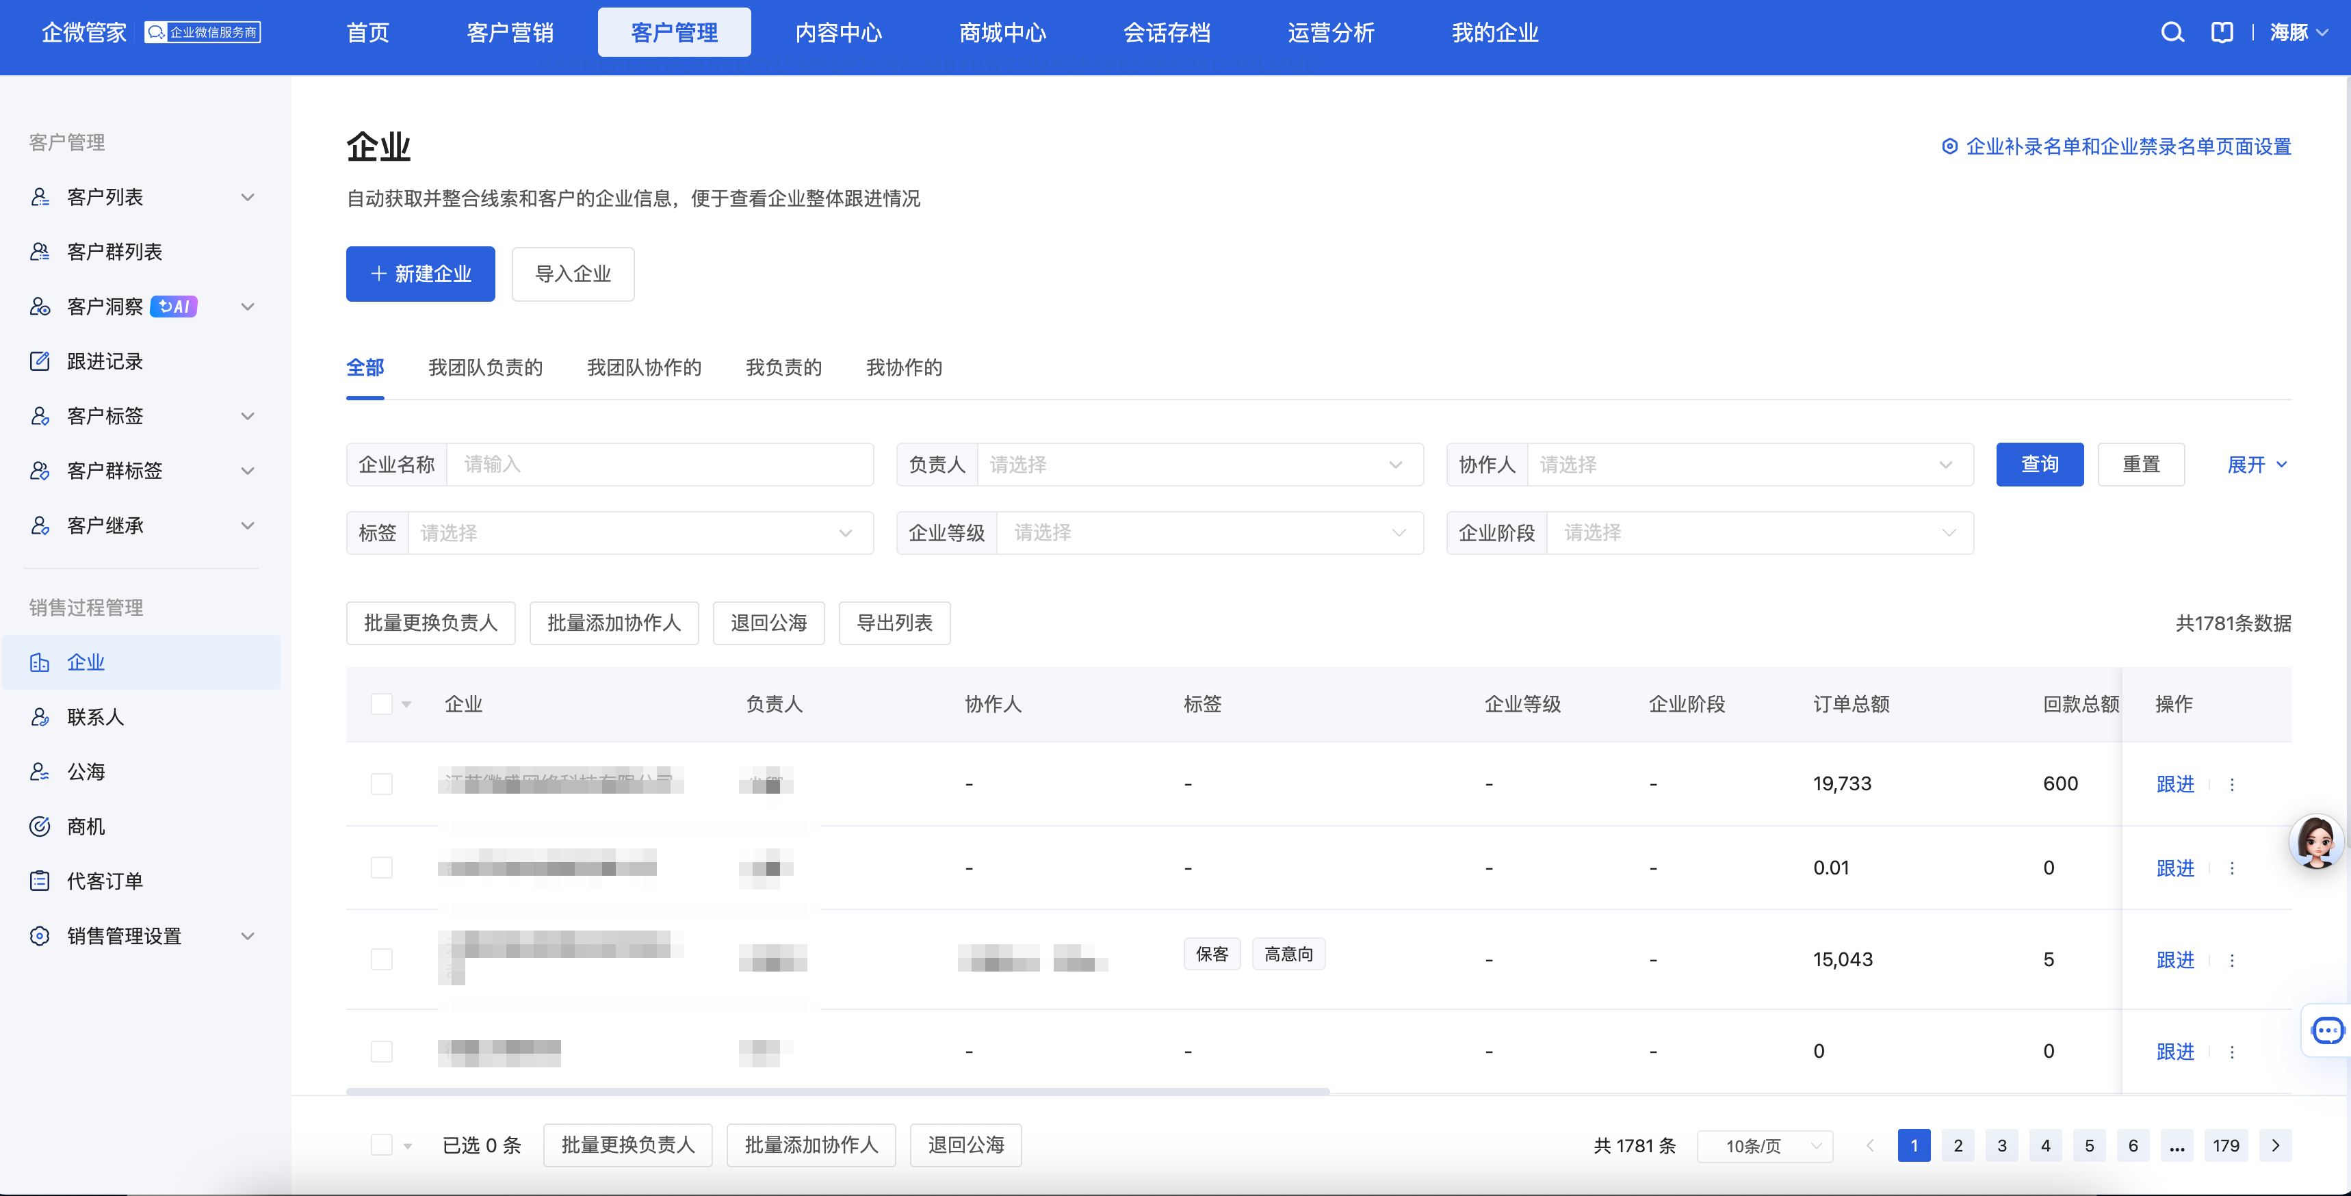Click the search magnifier icon in header
The width and height of the screenshot is (2351, 1196).
pyautogui.click(x=2172, y=33)
